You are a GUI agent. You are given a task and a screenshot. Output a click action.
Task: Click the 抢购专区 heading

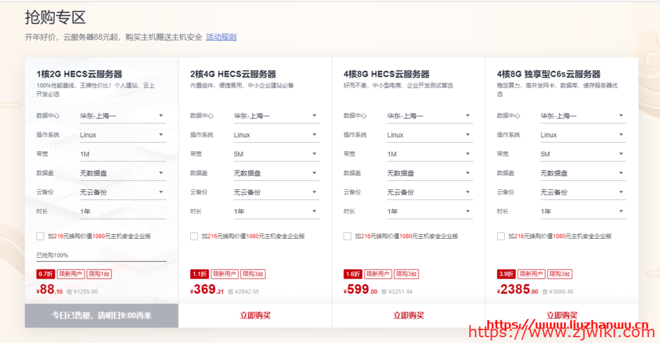55,17
